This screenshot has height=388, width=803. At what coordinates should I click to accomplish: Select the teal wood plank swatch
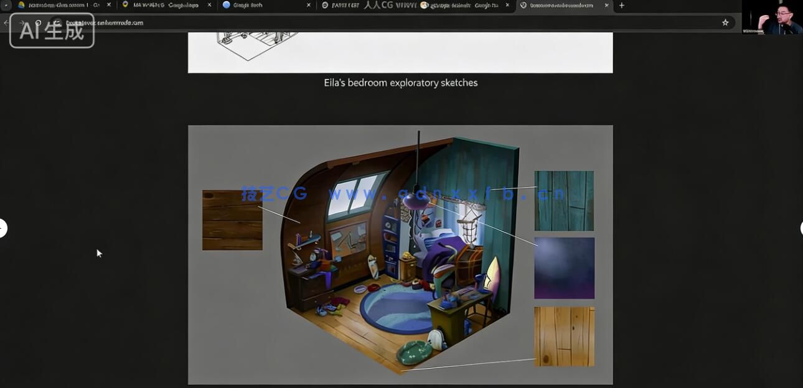pos(564,201)
